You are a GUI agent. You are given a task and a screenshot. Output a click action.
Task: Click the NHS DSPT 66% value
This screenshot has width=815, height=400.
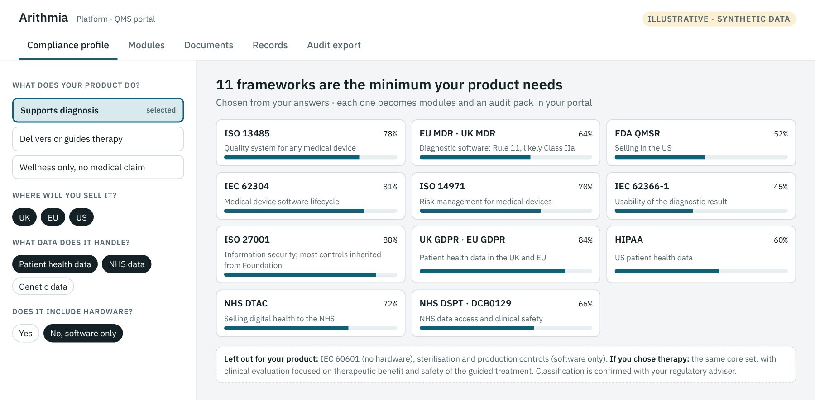coord(585,304)
